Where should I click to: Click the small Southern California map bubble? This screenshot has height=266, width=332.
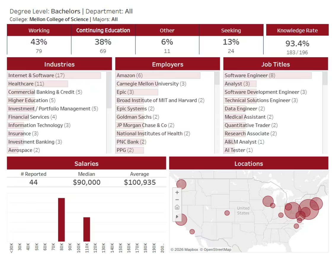point(192,232)
